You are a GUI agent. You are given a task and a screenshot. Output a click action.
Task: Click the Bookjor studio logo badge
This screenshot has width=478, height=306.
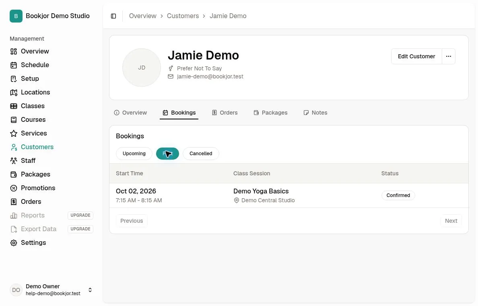[16, 16]
